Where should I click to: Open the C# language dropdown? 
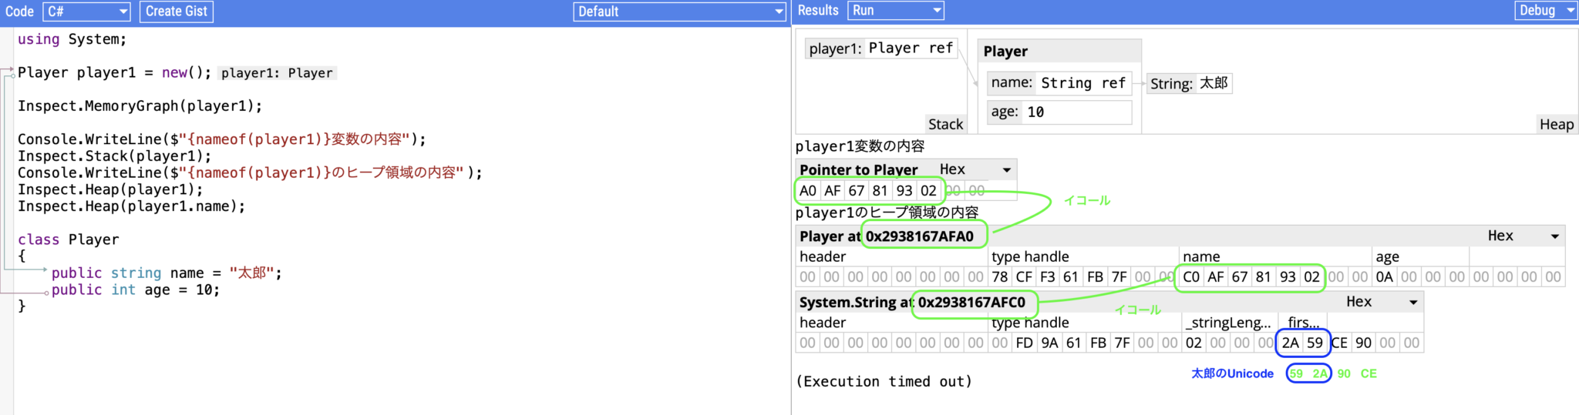[86, 12]
